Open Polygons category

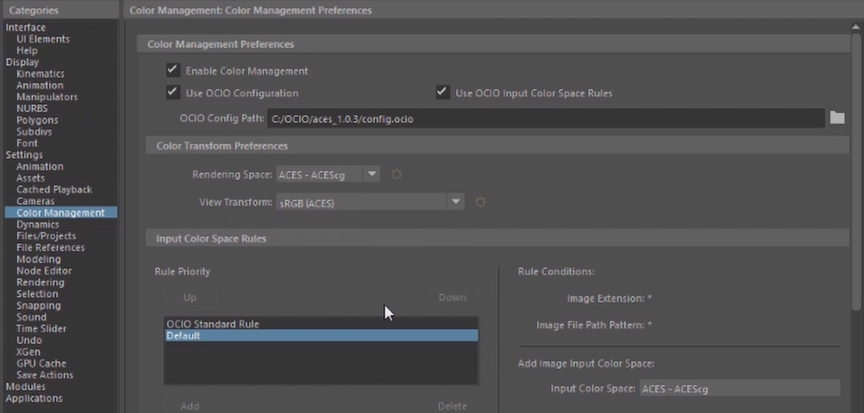(37, 120)
